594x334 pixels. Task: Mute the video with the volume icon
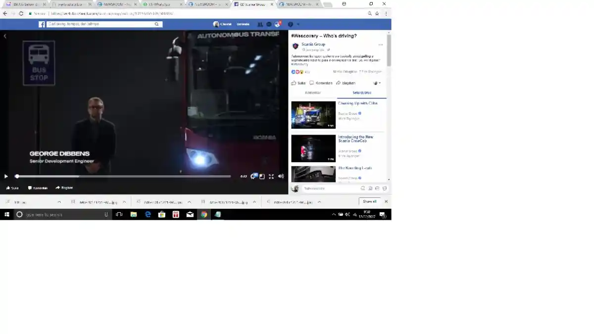281,176
